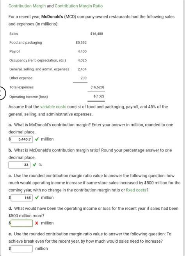Open the Contribution Margin Ratio link
The width and height of the screenshot is (185, 256).
pyautogui.click(x=79, y=6)
